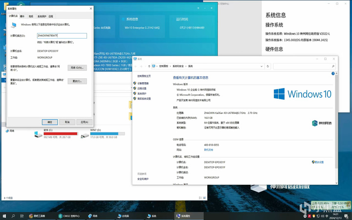Refresh the System window address bar
The image size is (352, 220).
(267, 66)
